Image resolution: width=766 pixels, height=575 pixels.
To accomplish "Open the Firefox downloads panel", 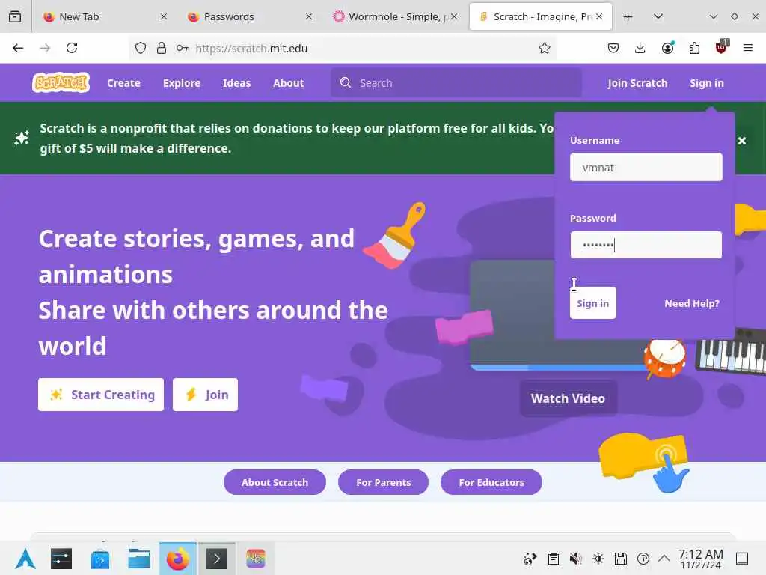I will [640, 48].
